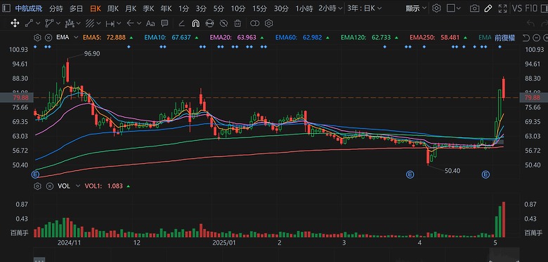This screenshot has height=262, width=548.
Task: Select the 1小時 interval tab
Action: coord(304,8)
